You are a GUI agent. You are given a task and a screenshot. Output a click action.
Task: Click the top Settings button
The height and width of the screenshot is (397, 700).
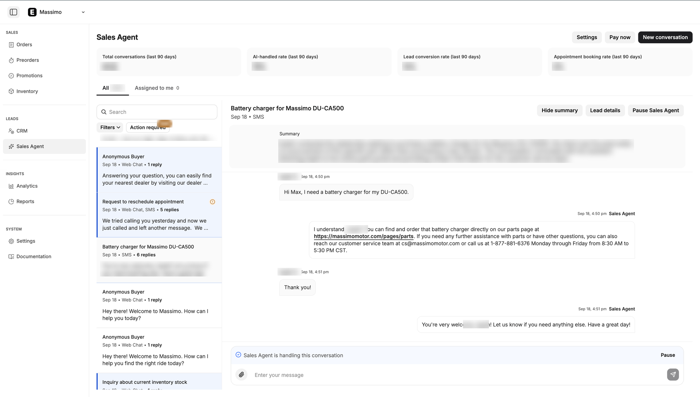pos(587,38)
